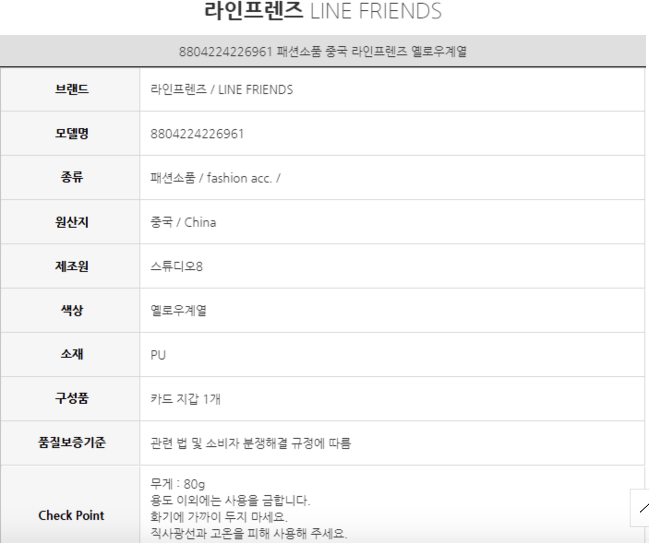Click the 중국 / China origin value
This screenshot has width=649, height=543.
point(183,222)
